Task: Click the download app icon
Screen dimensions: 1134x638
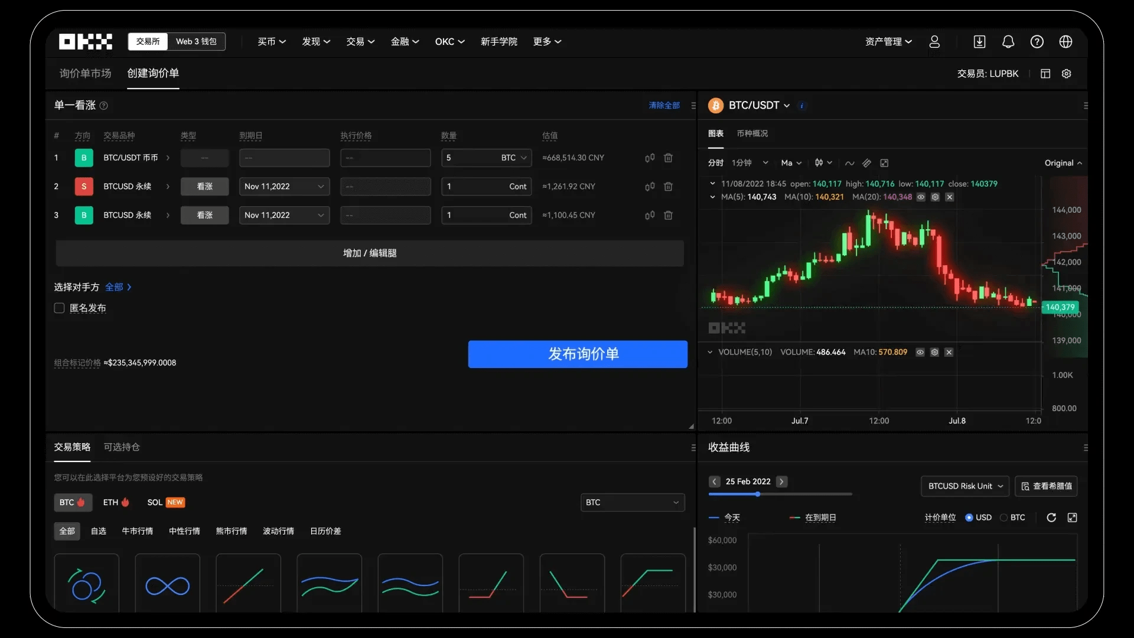Action: (x=979, y=41)
